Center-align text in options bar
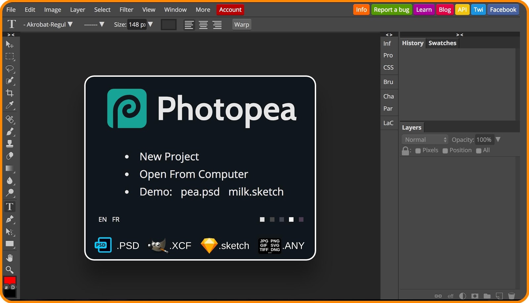Image resolution: width=529 pixels, height=303 pixels. pos(203,25)
